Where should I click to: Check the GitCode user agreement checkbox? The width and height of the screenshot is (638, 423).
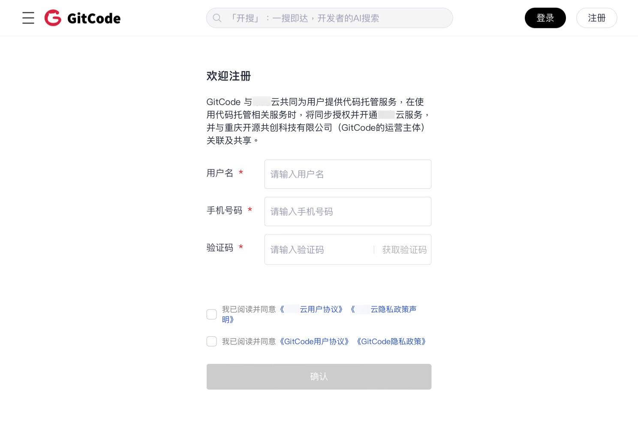[x=211, y=341]
